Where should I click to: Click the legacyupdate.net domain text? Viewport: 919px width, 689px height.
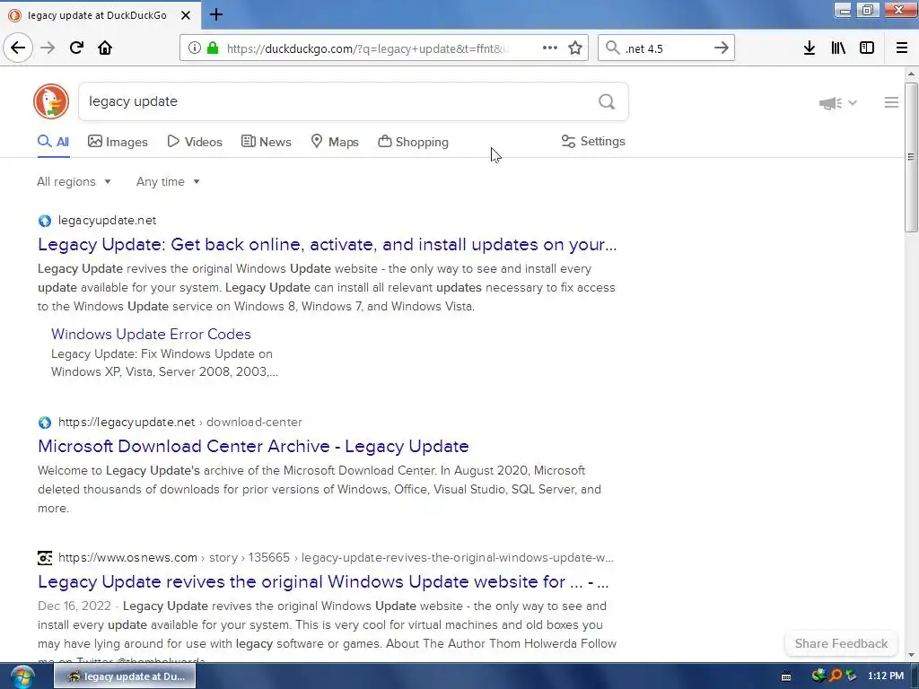(107, 221)
